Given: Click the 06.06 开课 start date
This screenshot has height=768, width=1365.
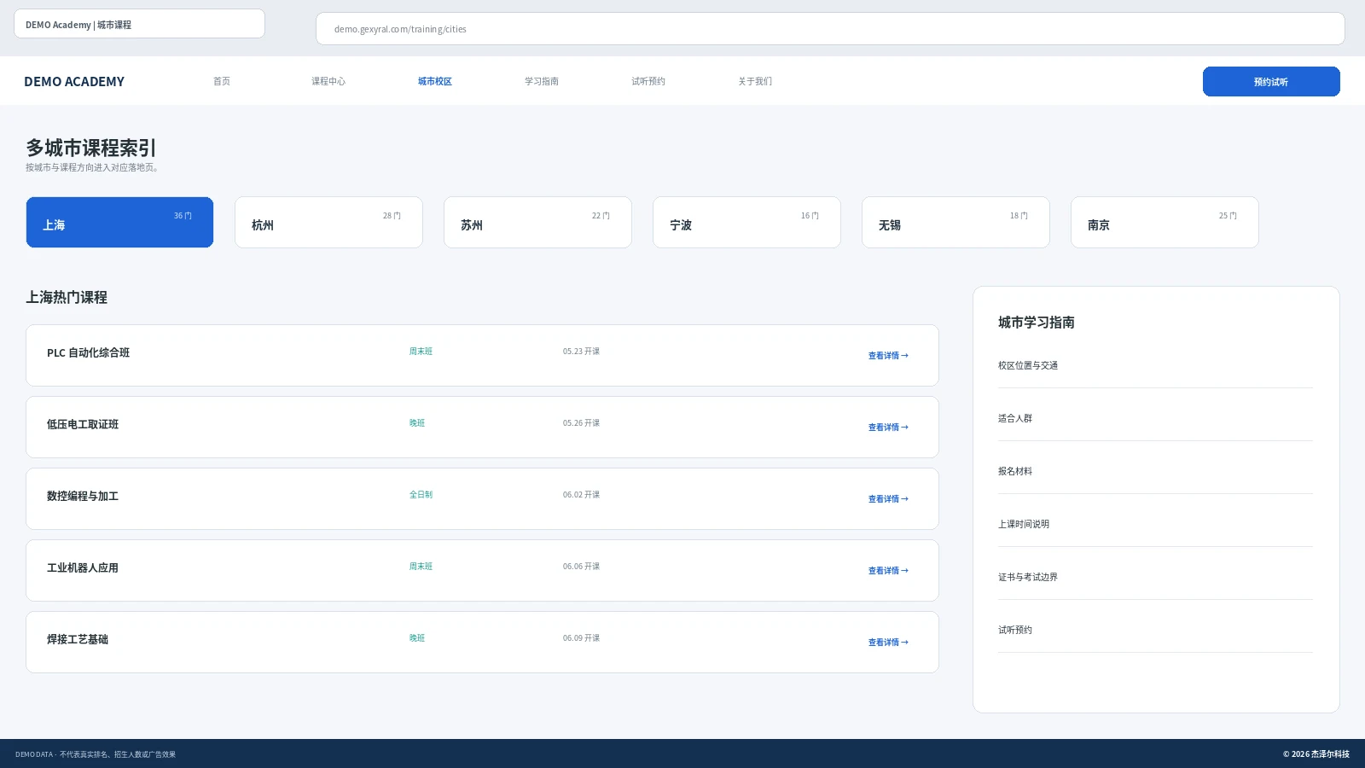Looking at the screenshot, I should coord(581,567).
